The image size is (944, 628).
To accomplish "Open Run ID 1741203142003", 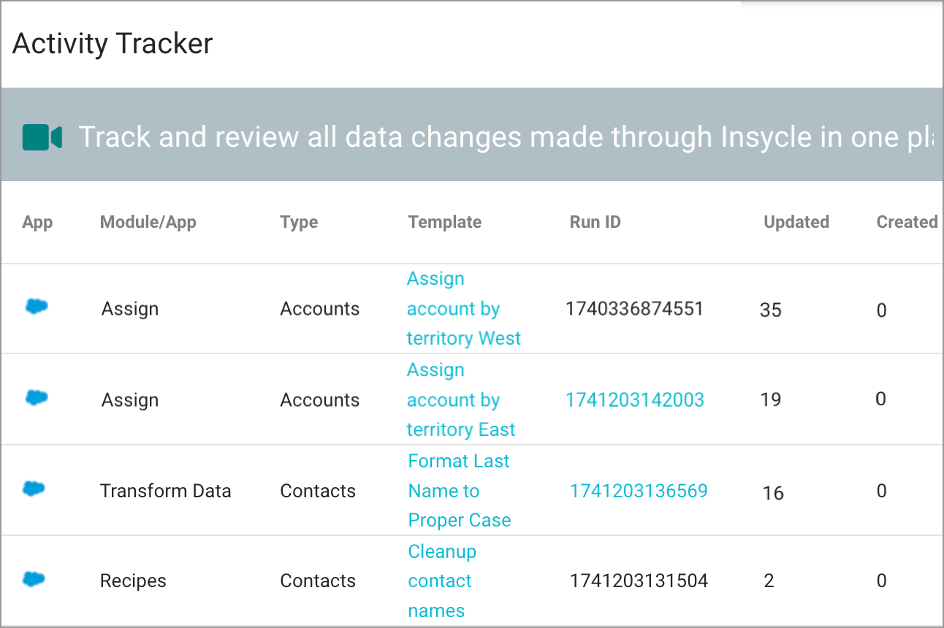I will tap(634, 399).
